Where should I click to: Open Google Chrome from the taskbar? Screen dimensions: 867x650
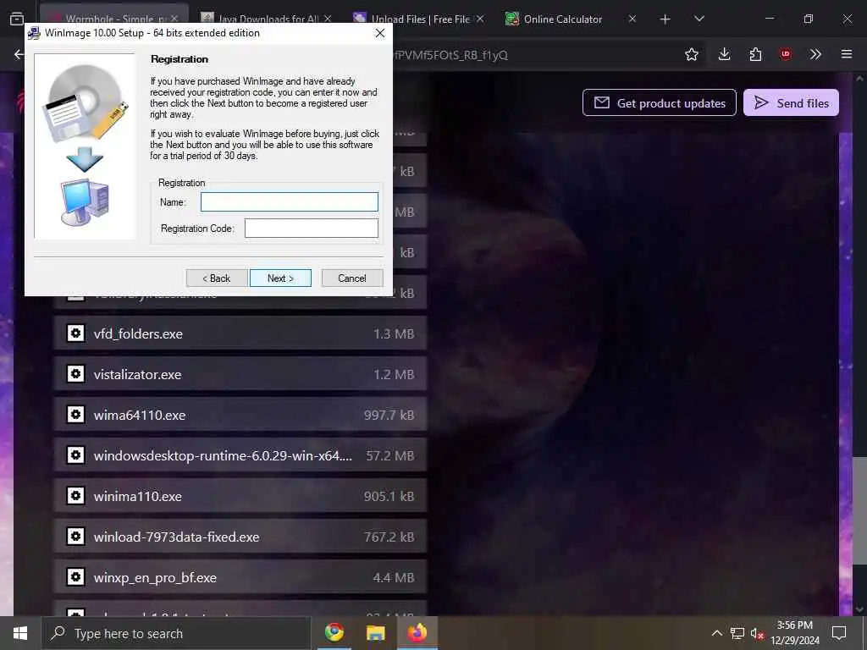click(x=334, y=632)
